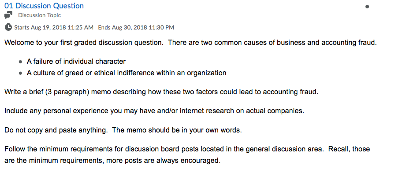Open the 01 Discussion Question link

[44, 6]
